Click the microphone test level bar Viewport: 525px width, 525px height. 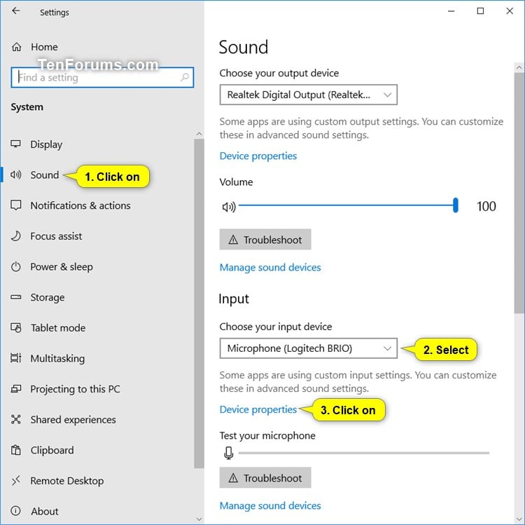[x=364, y=453]
